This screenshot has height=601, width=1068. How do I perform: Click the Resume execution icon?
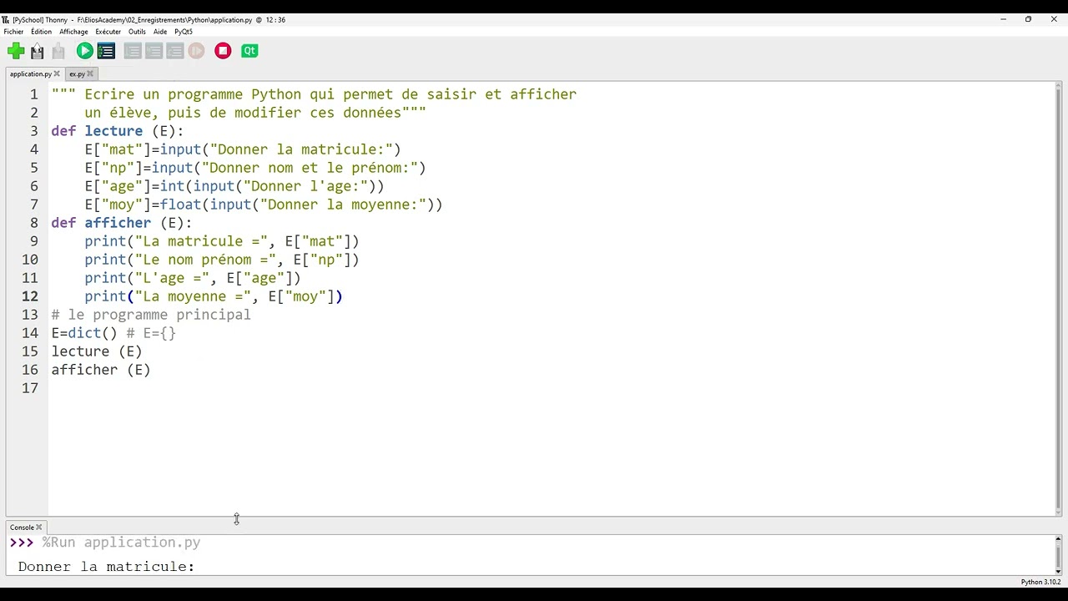[196, 51]
